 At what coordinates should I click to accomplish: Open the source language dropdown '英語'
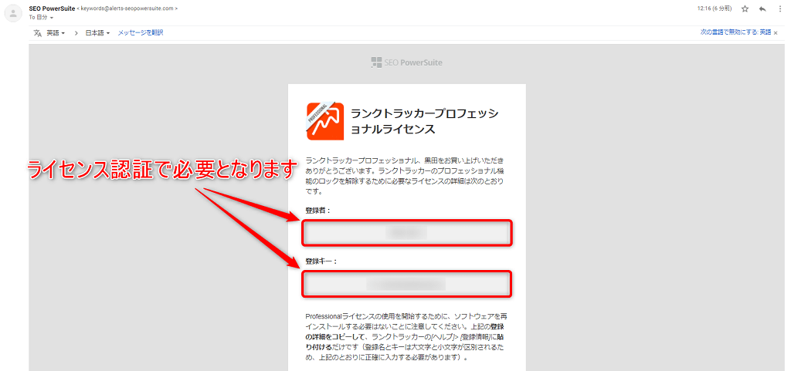[x=54, y=33]
